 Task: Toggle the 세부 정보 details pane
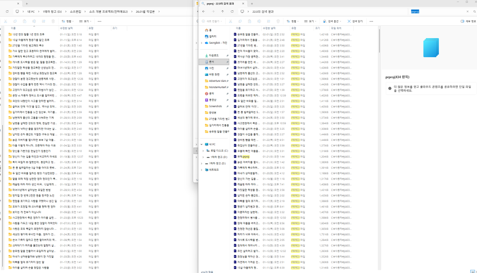point(468,21)
